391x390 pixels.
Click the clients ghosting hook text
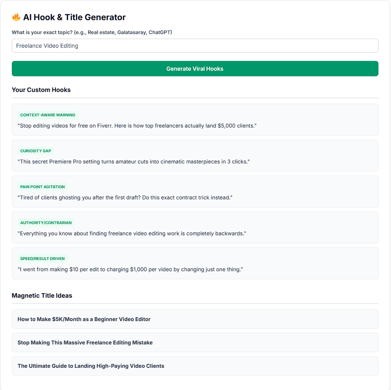[x=125, y=197]
